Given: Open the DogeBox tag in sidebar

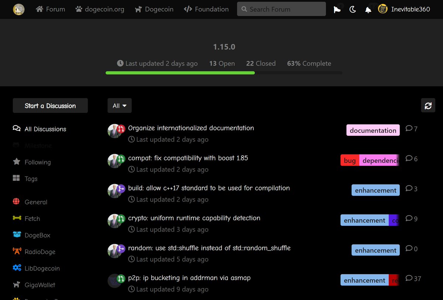Looking at the screenshot, I should (x=37, y=235).
